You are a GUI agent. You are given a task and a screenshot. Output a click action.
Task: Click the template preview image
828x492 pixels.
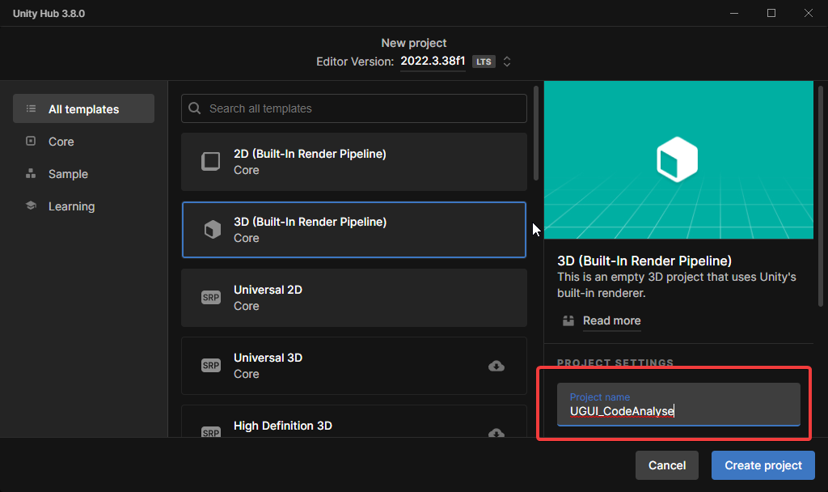678,159
